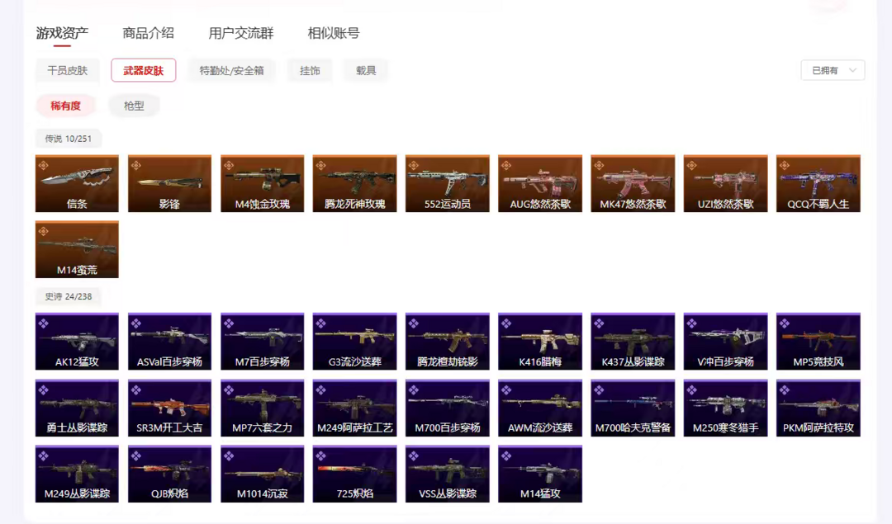
Task: Open the ASVal百步穿杨 skin
Action: coord(169,342)
